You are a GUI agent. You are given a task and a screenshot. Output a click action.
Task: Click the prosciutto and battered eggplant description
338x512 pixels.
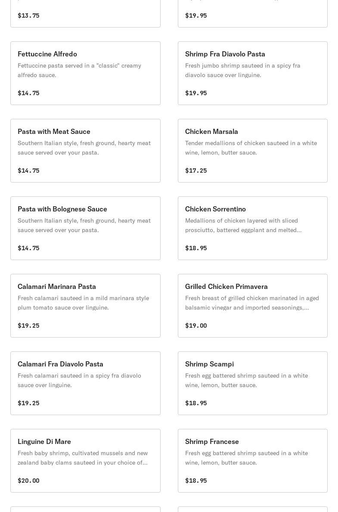click(x=243, y=225)
